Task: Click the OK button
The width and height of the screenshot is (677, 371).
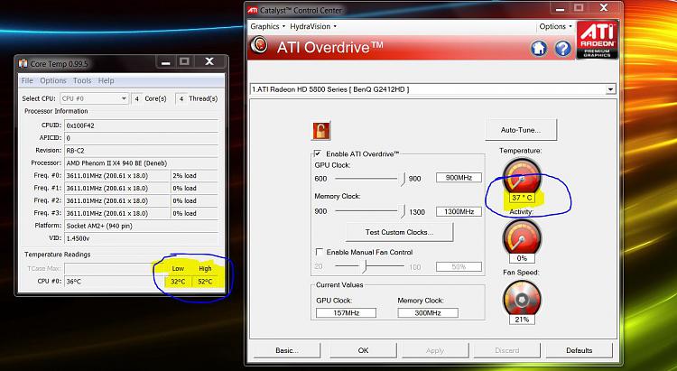Action: [363, 350]
